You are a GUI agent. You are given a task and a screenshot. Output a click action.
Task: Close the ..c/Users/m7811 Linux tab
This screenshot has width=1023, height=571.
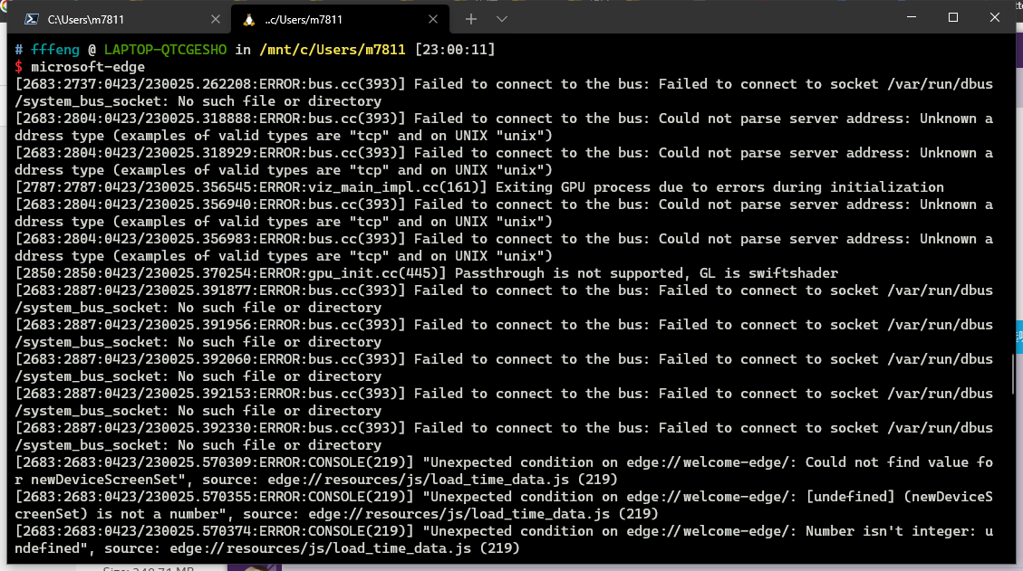point(433,19)
